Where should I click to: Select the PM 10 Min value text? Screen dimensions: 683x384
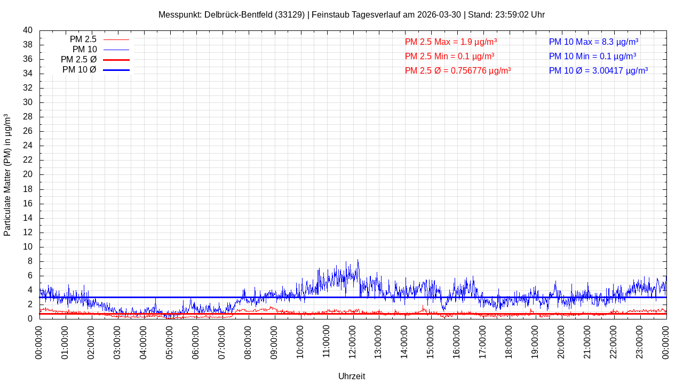592,56
